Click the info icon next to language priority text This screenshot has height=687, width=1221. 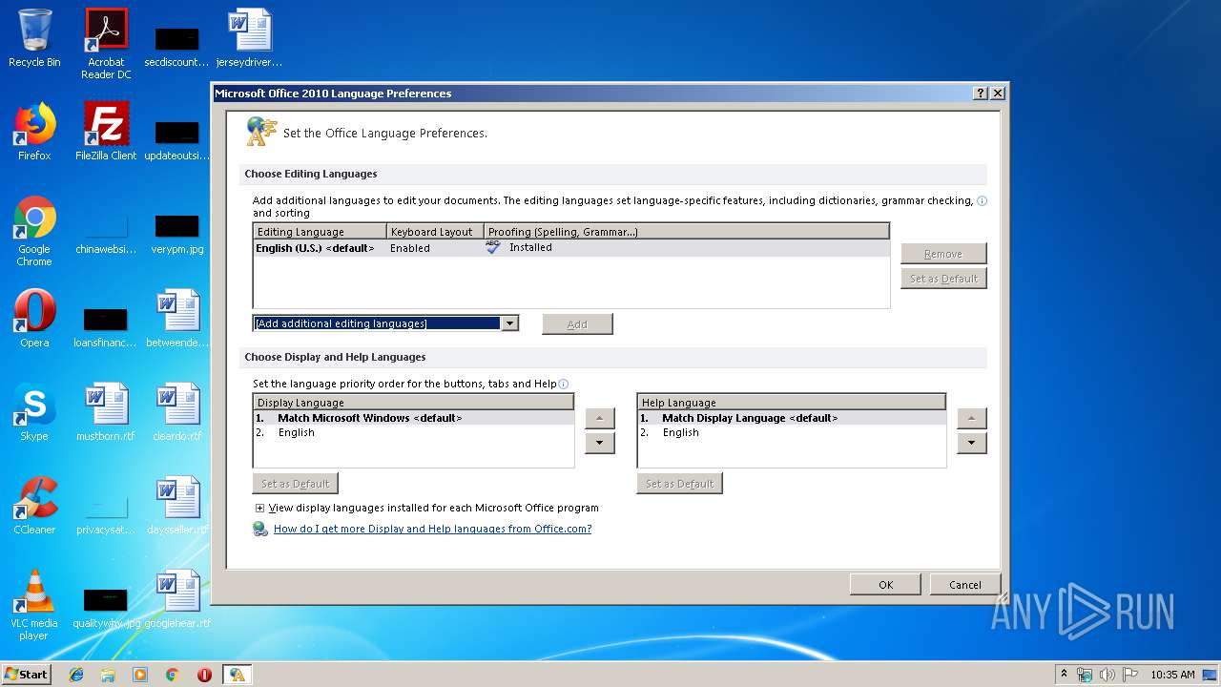(x=563, y=384)
